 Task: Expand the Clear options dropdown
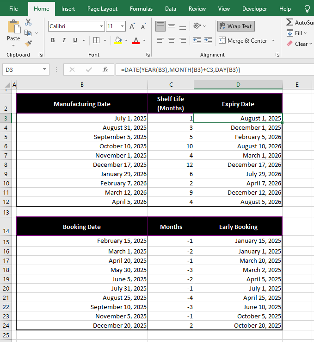(310, 44)
